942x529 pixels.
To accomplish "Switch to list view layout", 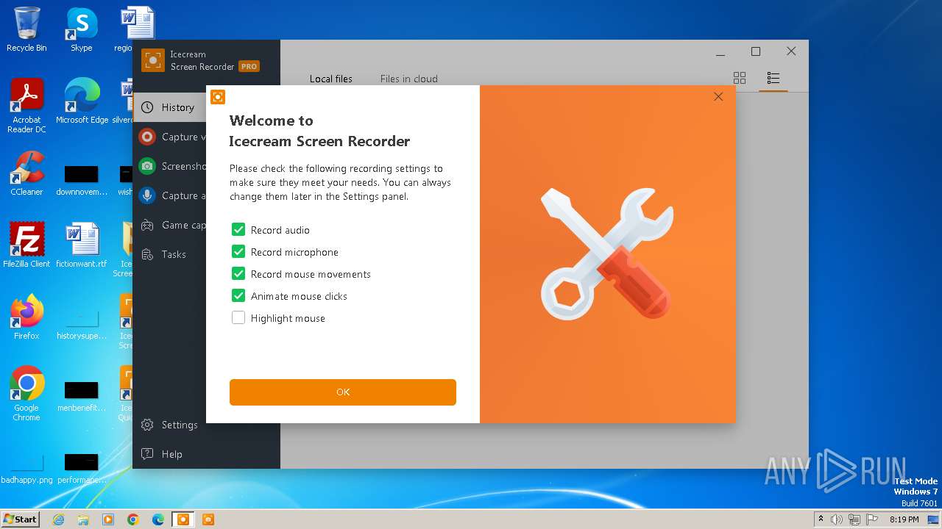I will [773, 78].
